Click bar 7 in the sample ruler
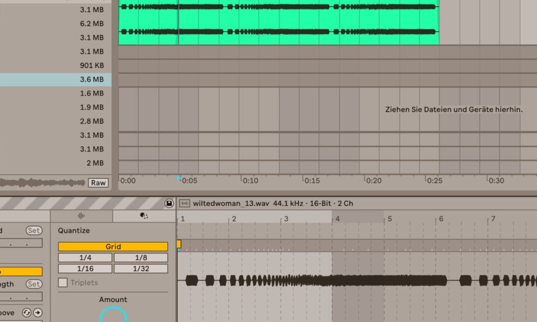This screenshot has width=537, height=322. [x=493, y=219]
